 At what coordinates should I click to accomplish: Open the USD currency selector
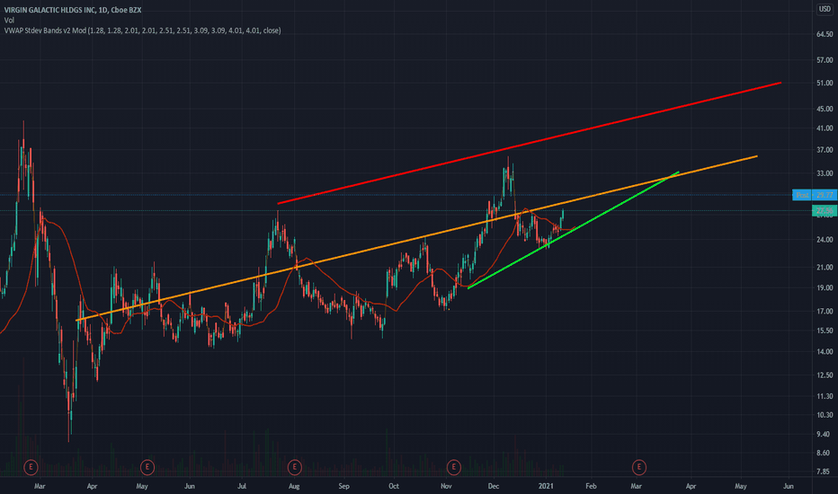tap(825, 9)
